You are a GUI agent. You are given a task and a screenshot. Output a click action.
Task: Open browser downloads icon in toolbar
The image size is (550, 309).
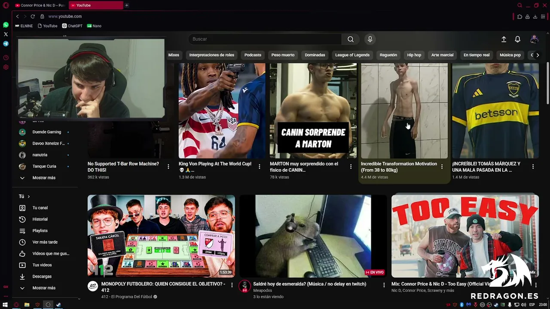click(535, 17)
